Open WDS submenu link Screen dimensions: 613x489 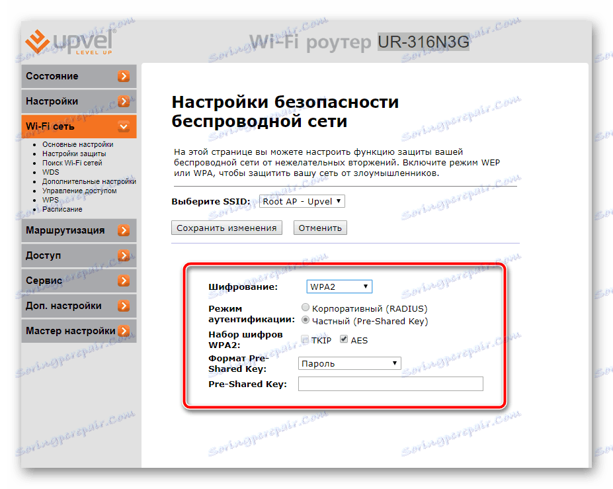(51, 172)
